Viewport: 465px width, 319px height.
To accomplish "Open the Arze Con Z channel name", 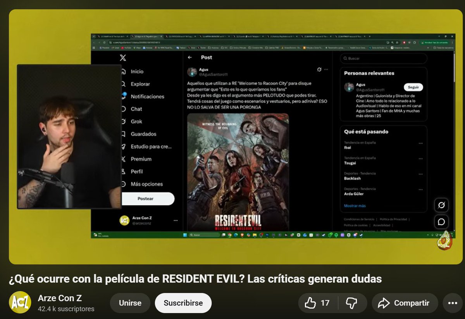I will click(60, 298).
